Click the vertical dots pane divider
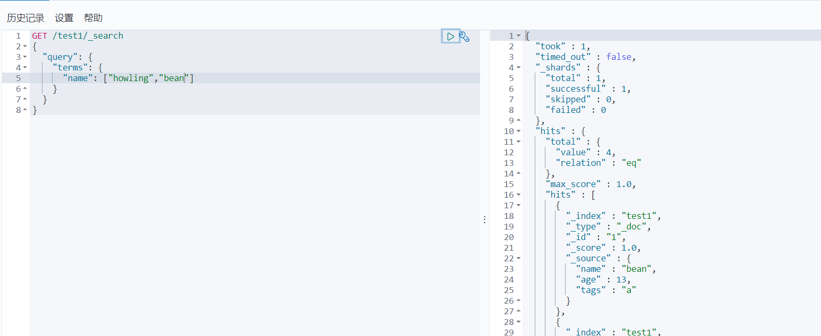The image size is (821, 336). [484, 219]
